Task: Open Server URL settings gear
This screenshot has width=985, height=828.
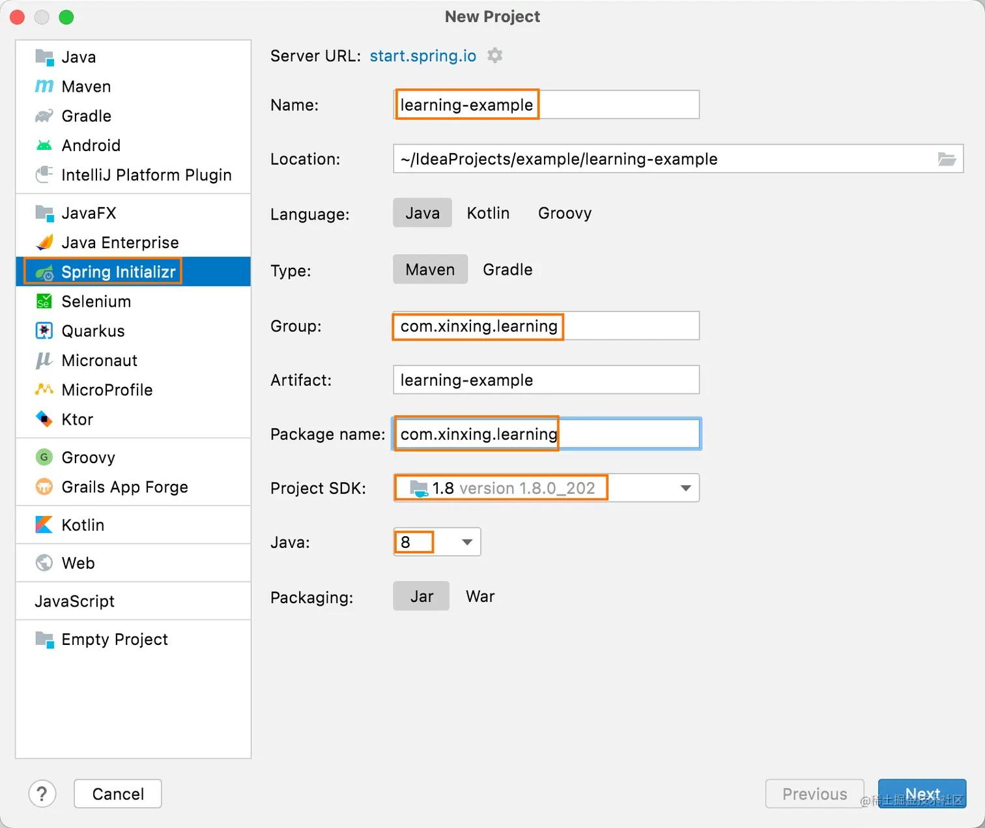Action: tap(495, 55)
